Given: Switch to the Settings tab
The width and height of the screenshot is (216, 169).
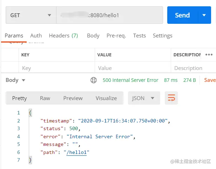Looking at the screenshot, I should [x=162, y=35].
